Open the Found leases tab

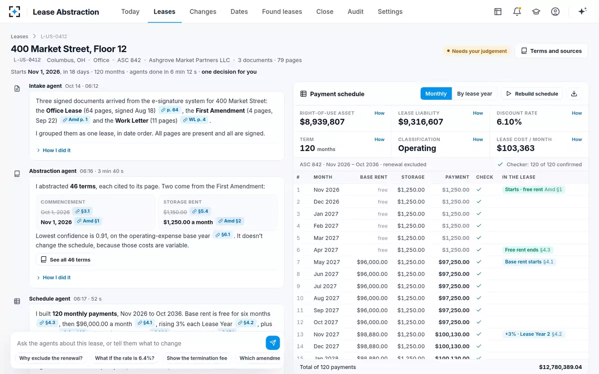tap(282, 11)
